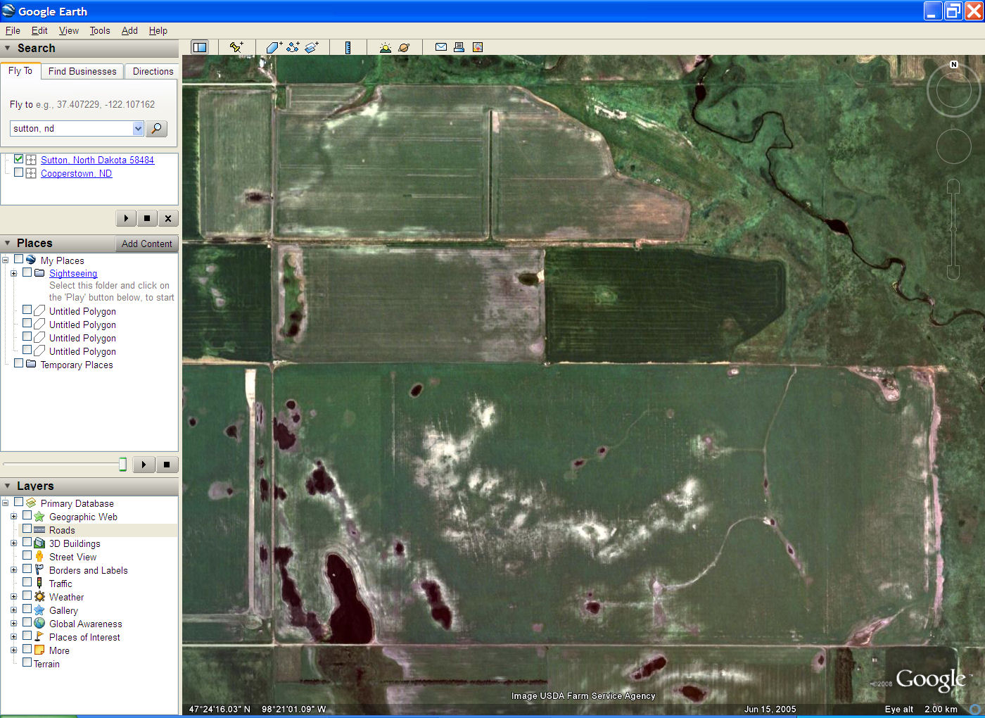The image size is (985, 718).
Task: Expand the Sightseeing folder tree
Action: pos(13,273)
